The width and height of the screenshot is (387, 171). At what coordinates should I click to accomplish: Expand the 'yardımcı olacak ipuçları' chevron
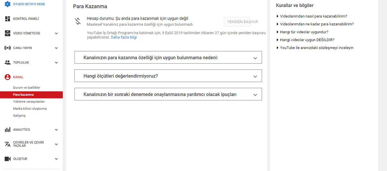coord(255,95)
